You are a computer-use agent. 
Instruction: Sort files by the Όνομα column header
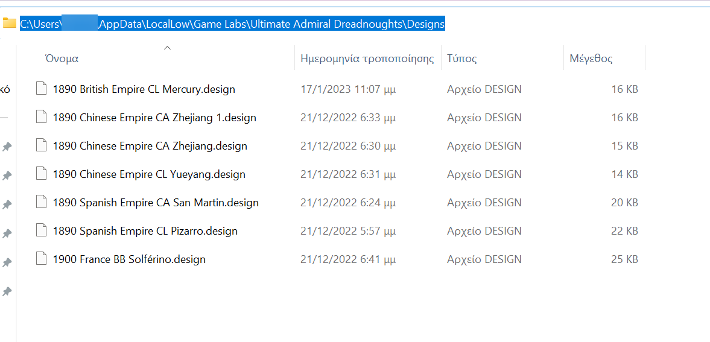62,59
